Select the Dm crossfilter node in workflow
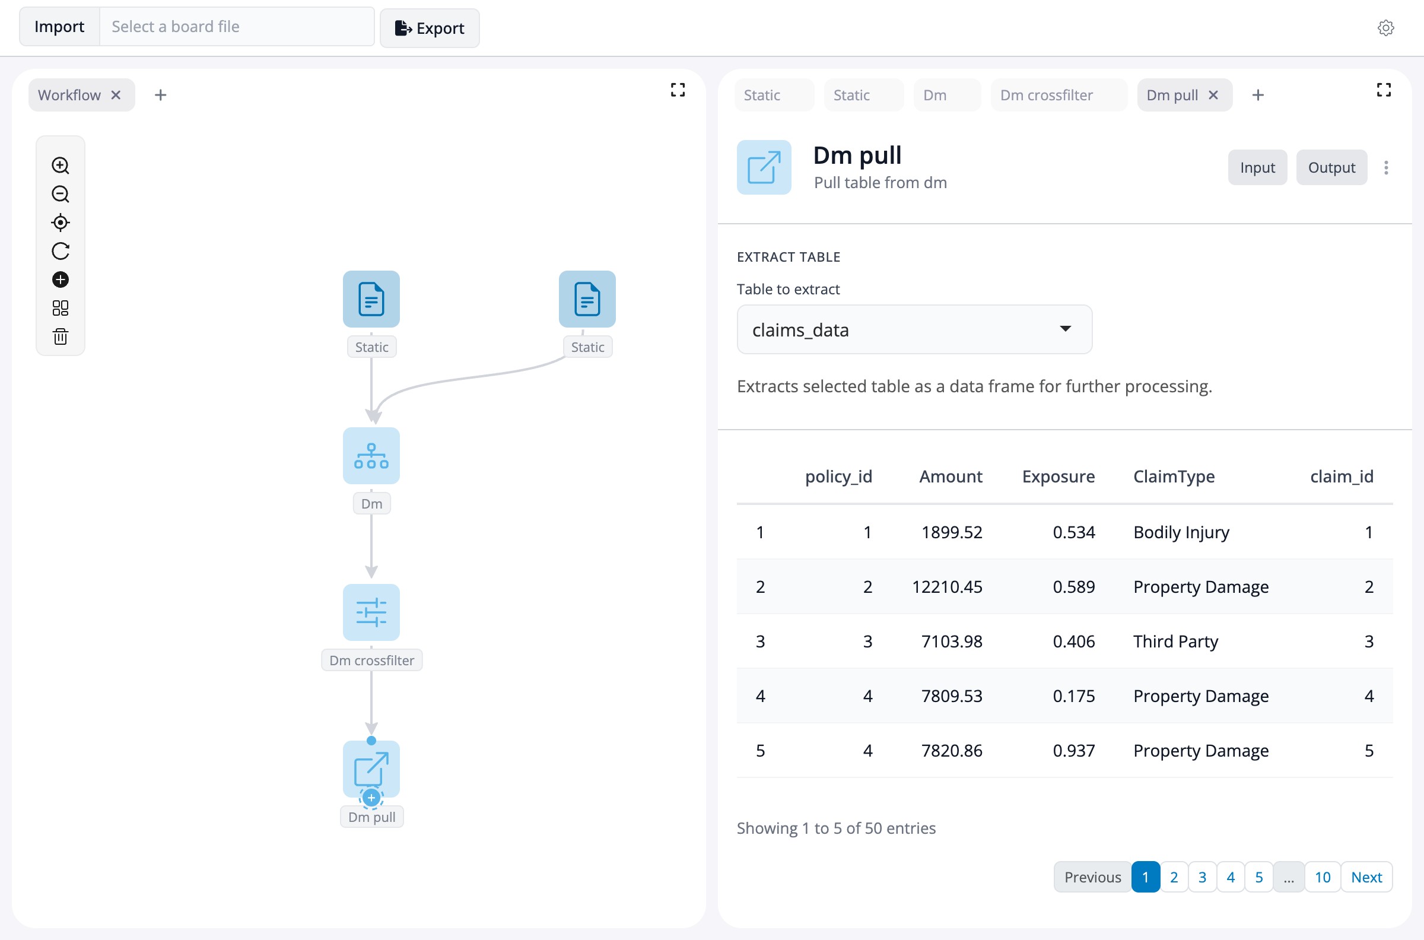This screenshot has width=1424, height=940. (371, 612)
